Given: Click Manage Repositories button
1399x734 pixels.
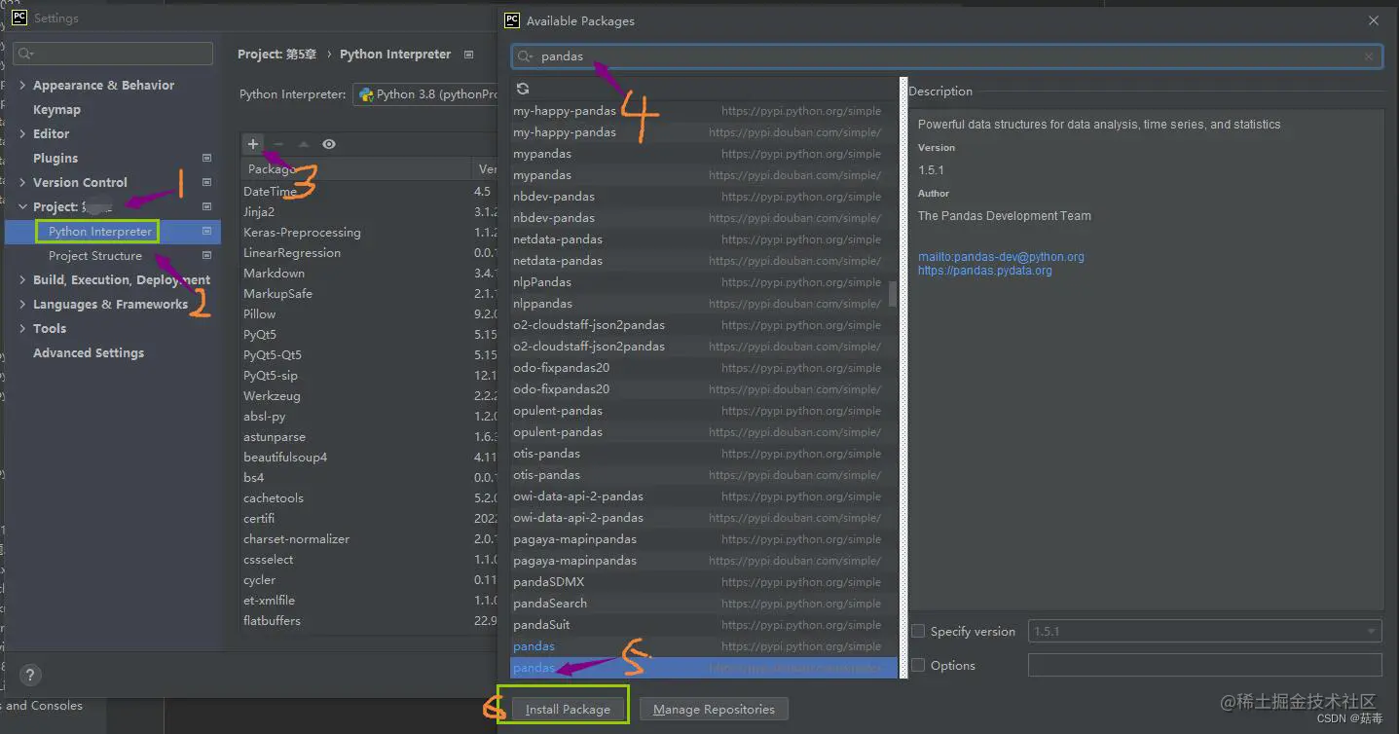Looking at the screenshot, I should pos(714,709).
